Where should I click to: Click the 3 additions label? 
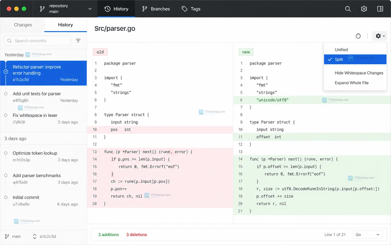click(x=108, y=235)
